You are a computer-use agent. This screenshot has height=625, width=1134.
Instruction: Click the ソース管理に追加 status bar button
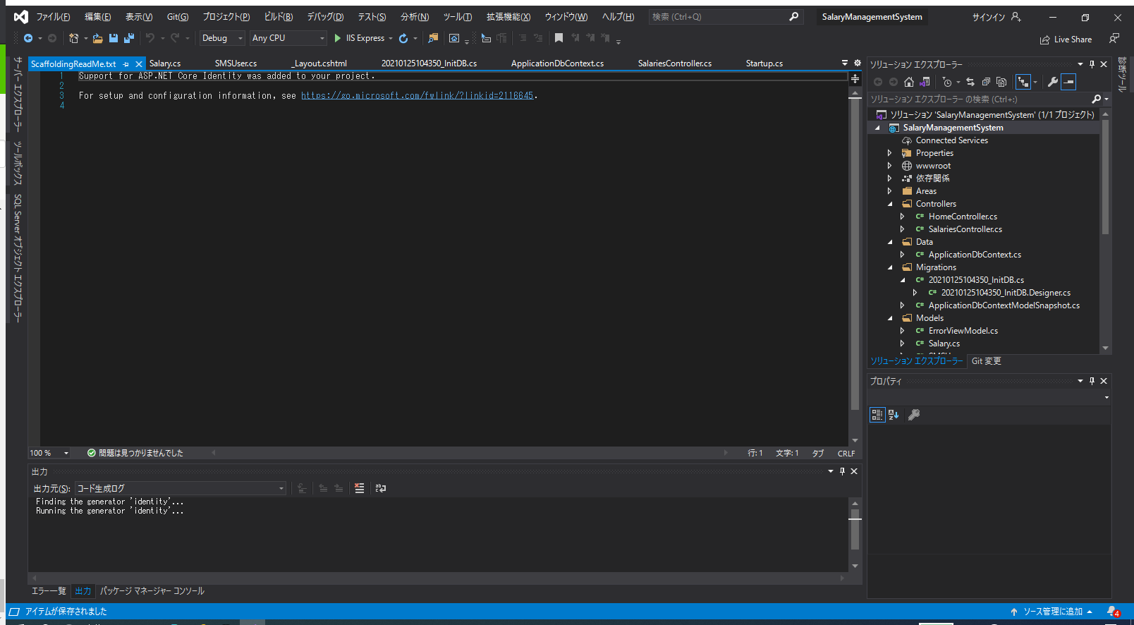1051,612
